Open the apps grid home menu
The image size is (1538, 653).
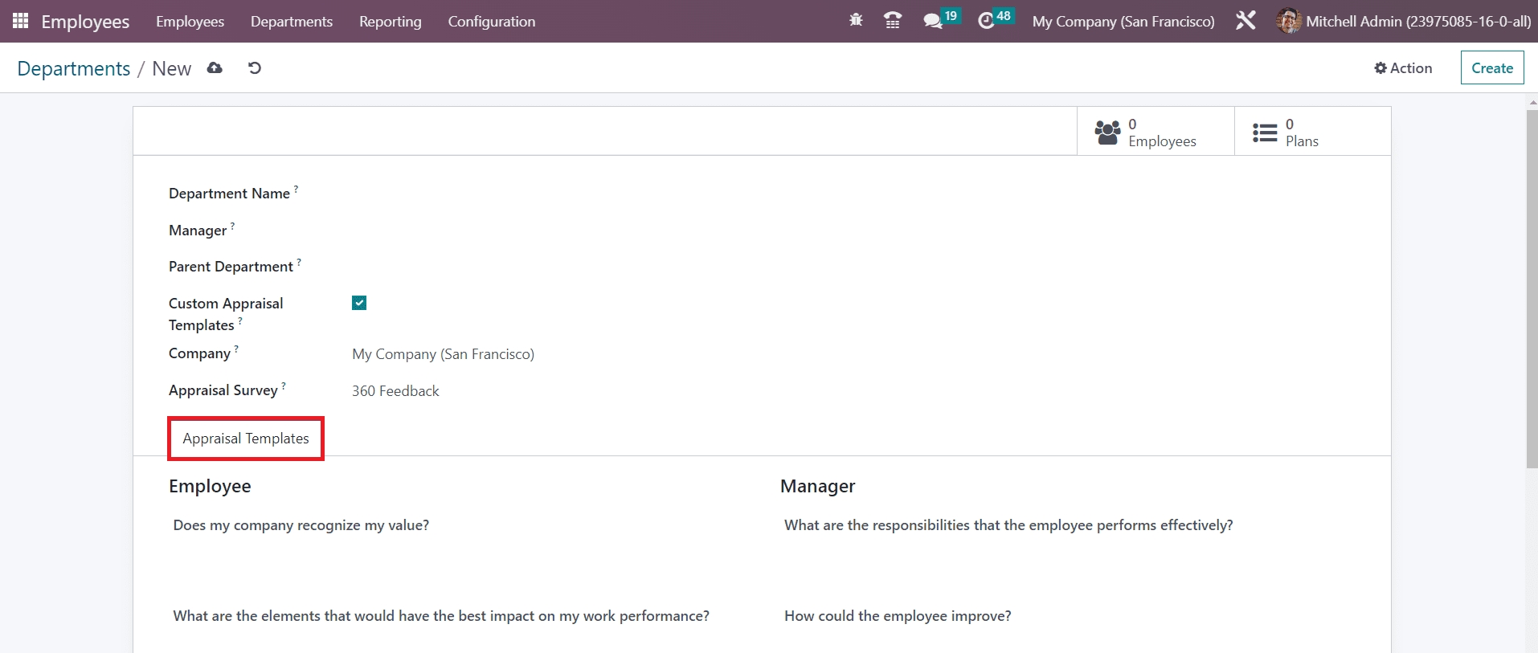(20, 21)
